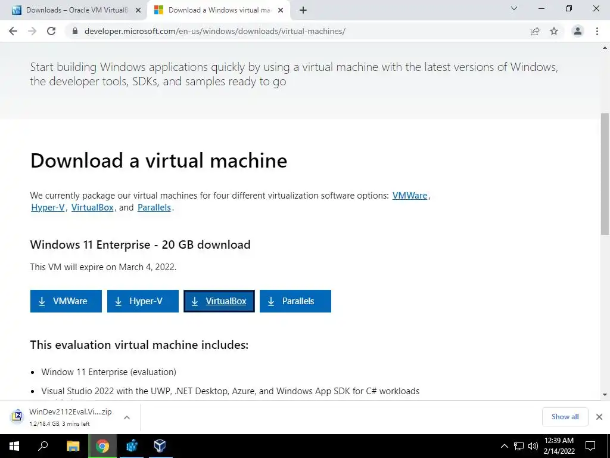Download the VirtualBox virtual machine button
This screenshot has width=610, height=458.
219,301
